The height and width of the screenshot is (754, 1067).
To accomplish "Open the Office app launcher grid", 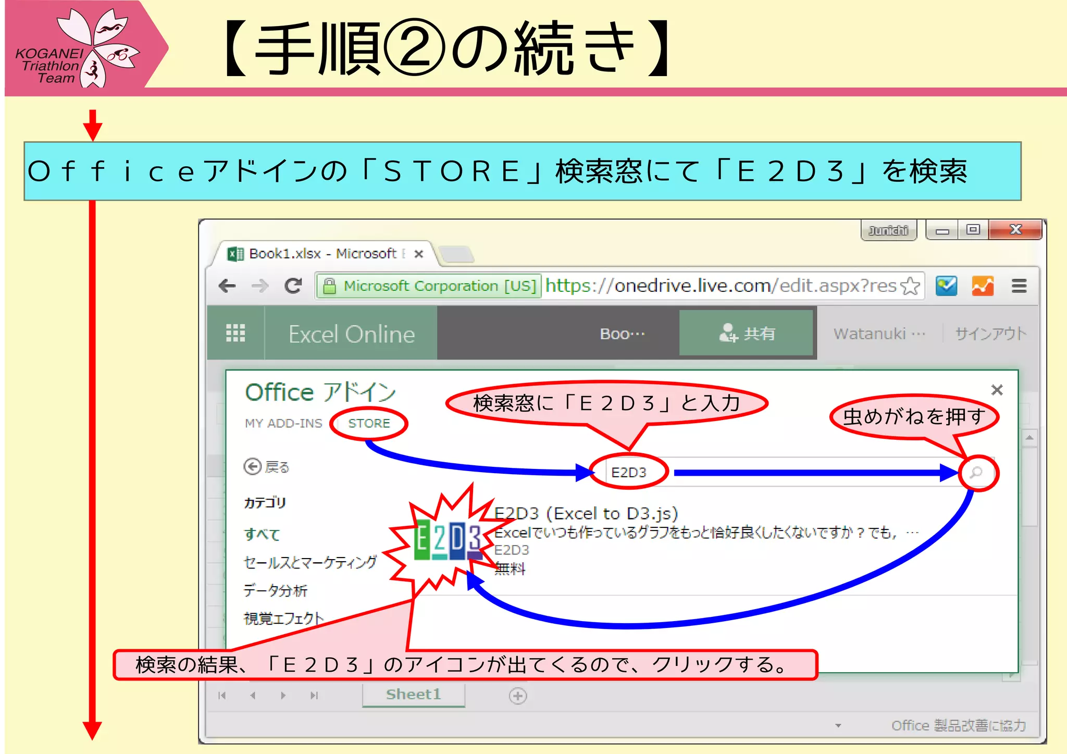I will click(x=235, y=332).
